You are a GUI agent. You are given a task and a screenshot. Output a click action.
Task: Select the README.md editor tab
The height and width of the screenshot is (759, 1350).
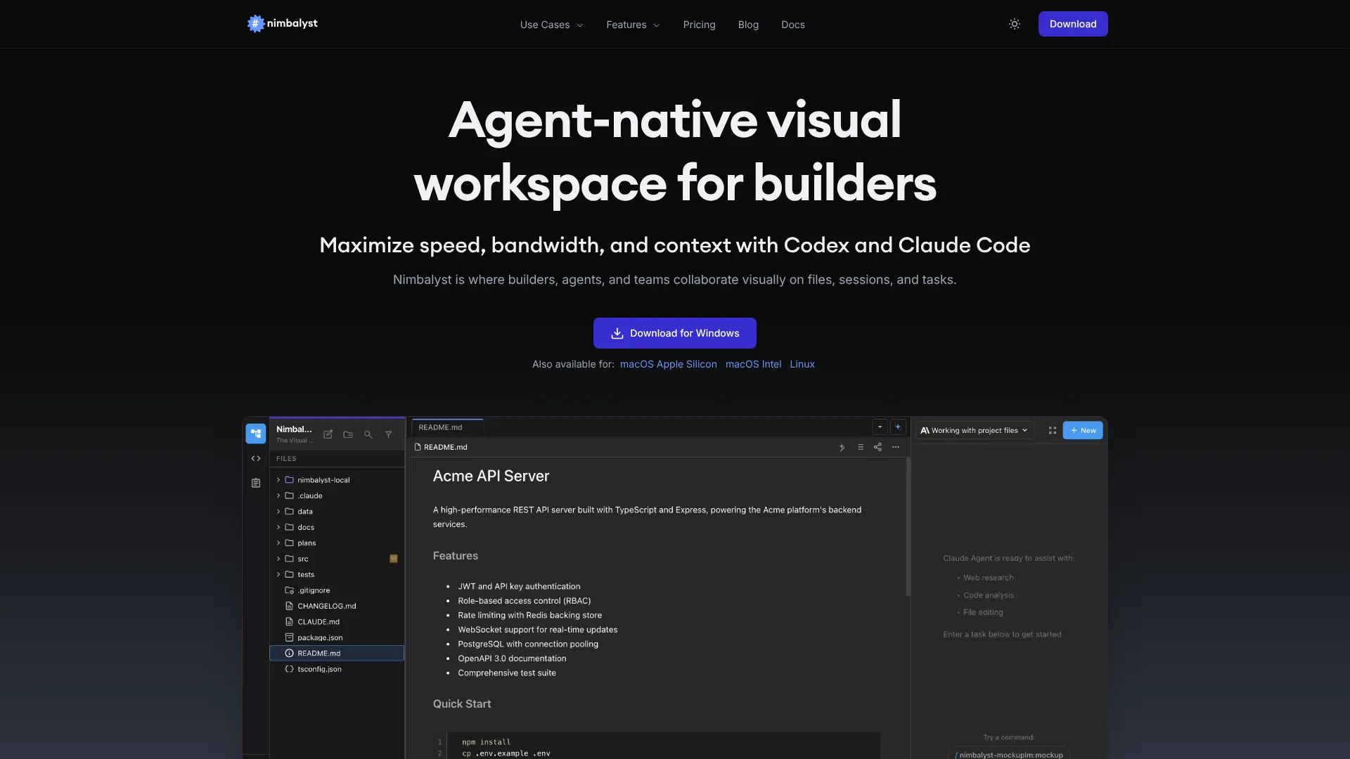tap(441, 427)
